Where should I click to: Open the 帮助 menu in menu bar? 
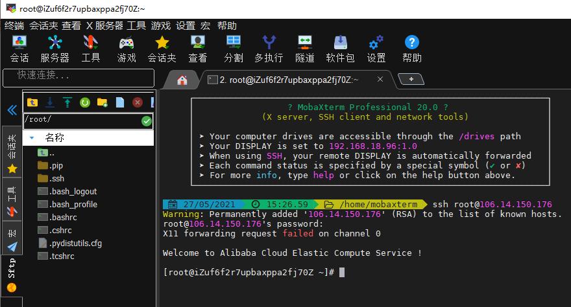(227, 26)
